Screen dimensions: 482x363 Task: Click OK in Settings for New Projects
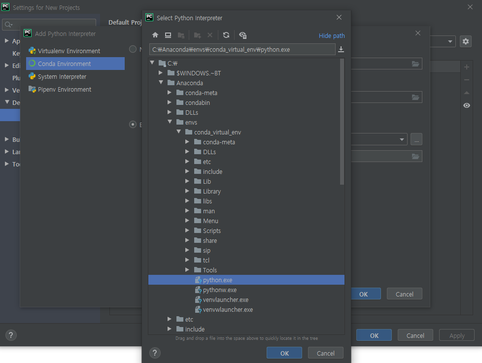point(374,335)
